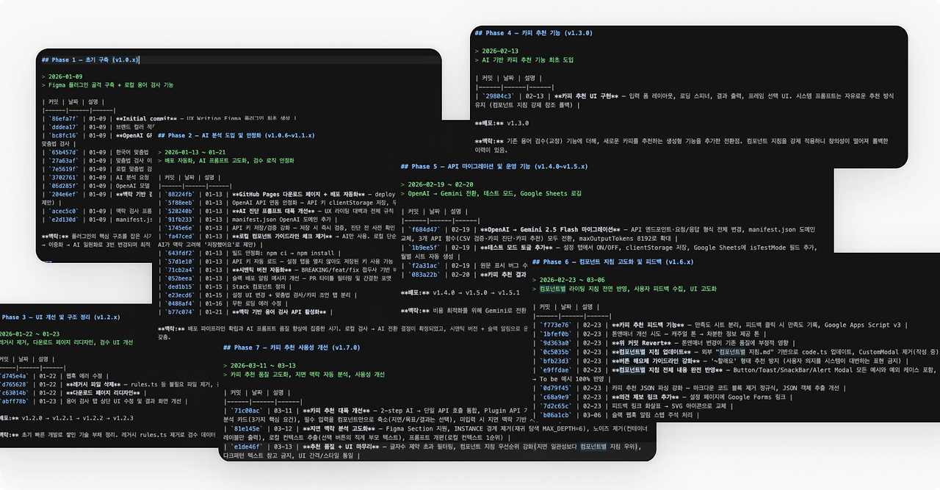Select commit hash "c68a9e9"

(x=555, y=397)
